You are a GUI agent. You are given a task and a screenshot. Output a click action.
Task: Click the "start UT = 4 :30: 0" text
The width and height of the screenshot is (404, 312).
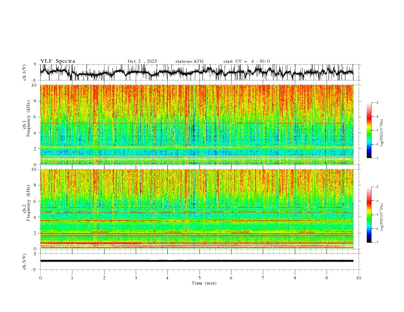tap(246, 61)
